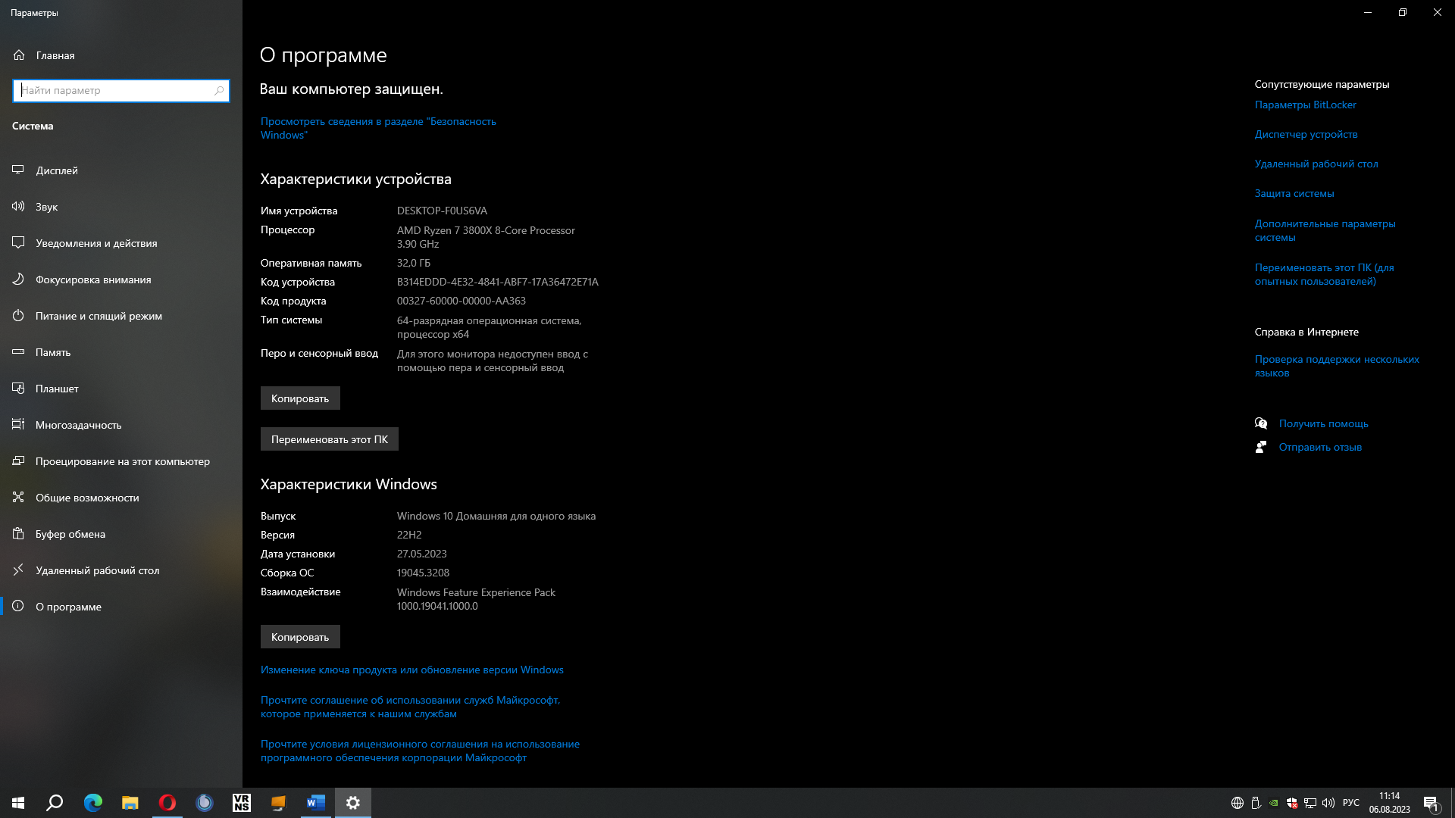Viewport: 1455px width, 818px height.
Task: Click Rename this PC button
Action: click(x=329, y=439)
